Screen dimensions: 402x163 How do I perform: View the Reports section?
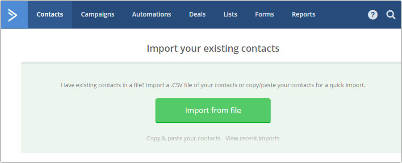(x=304, y=15)
